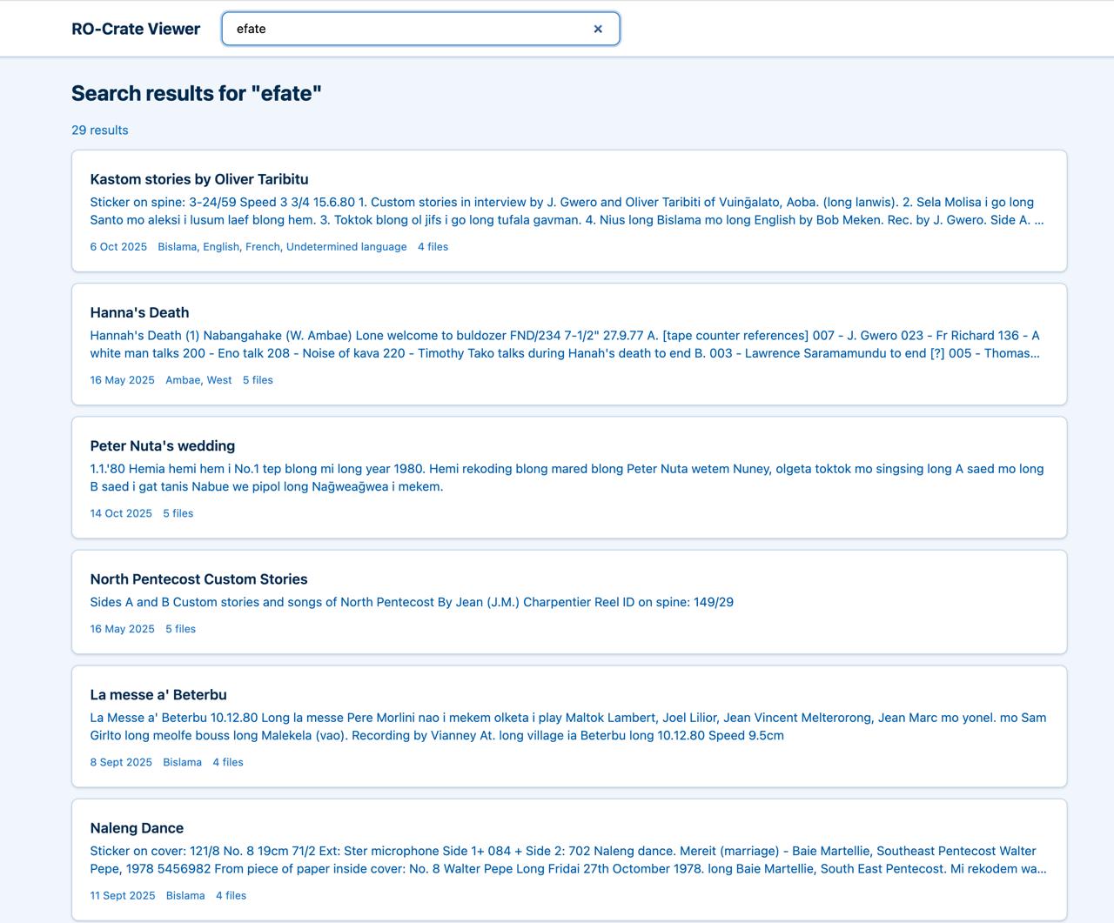
Task: Click "5 files" on Peter Nuta's wedding
Action: (x=178, y=513)
